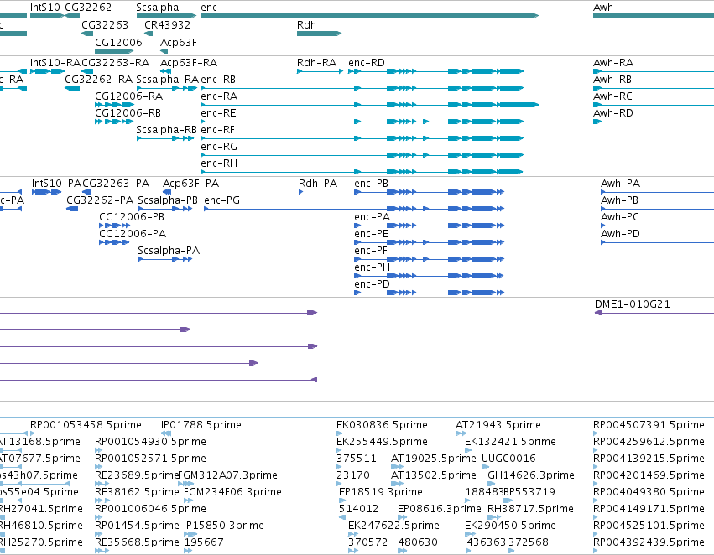Click the Rdh-RA transcript
This screenshot has width=714, height=555.
click(x=320, y=71)
